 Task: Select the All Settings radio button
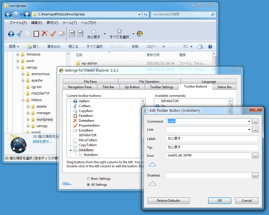88,185
